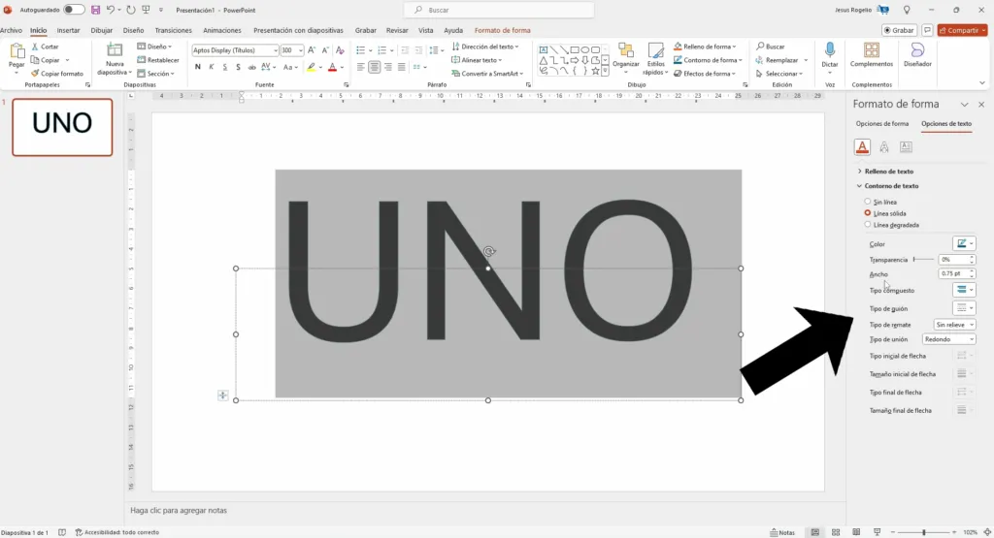Select the Línea degradada option
Viewport: 994px width, 538px height.
[x=868, y=225]
